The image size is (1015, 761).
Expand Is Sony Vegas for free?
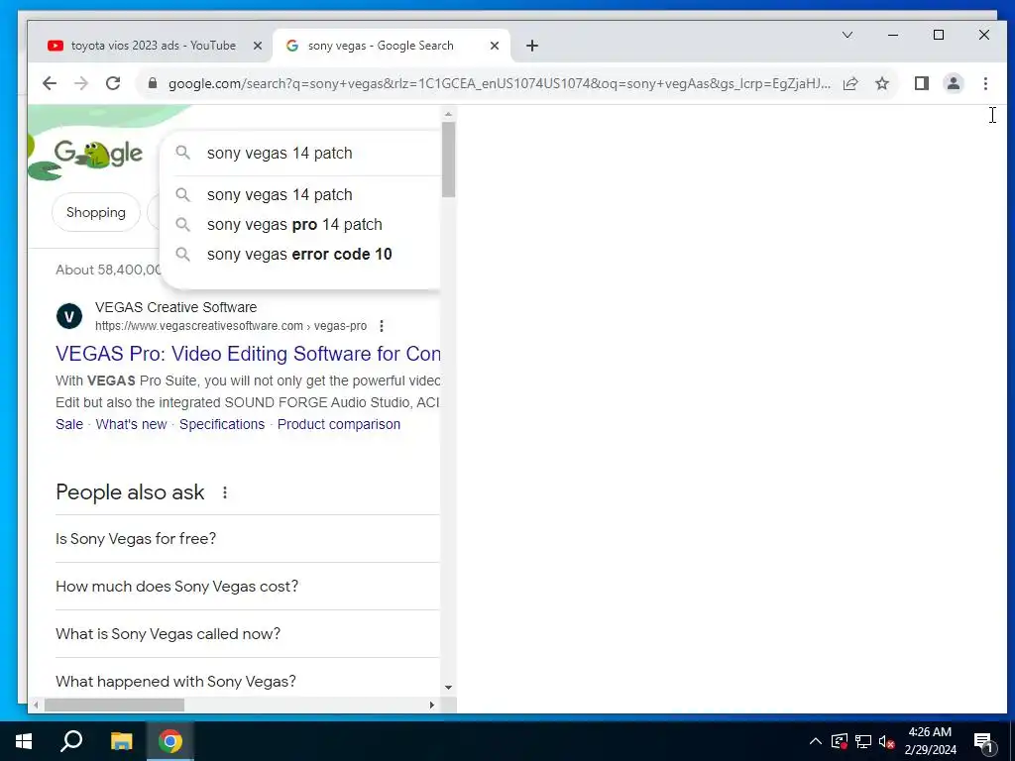247,539
